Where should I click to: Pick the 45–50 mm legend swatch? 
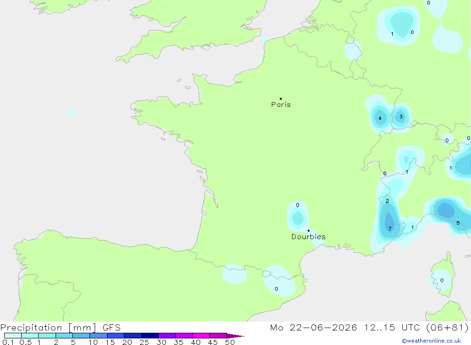(218, 336)
